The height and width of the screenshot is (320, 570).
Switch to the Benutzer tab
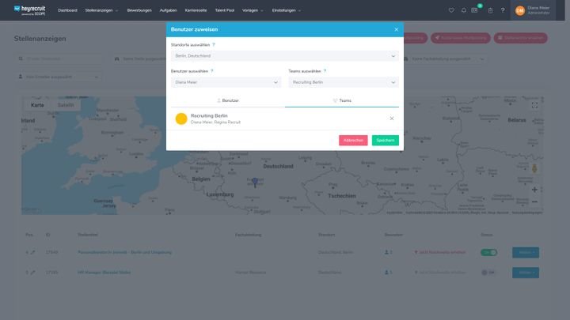[228, 100]
